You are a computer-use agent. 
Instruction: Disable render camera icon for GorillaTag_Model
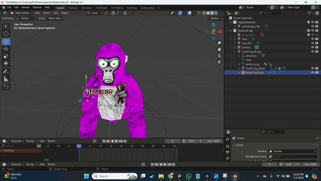(316, 68)
